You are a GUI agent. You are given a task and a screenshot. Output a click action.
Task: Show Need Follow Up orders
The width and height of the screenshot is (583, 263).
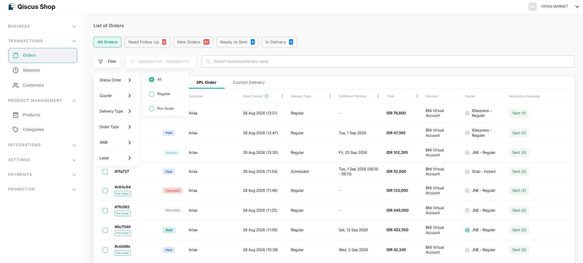147,42
